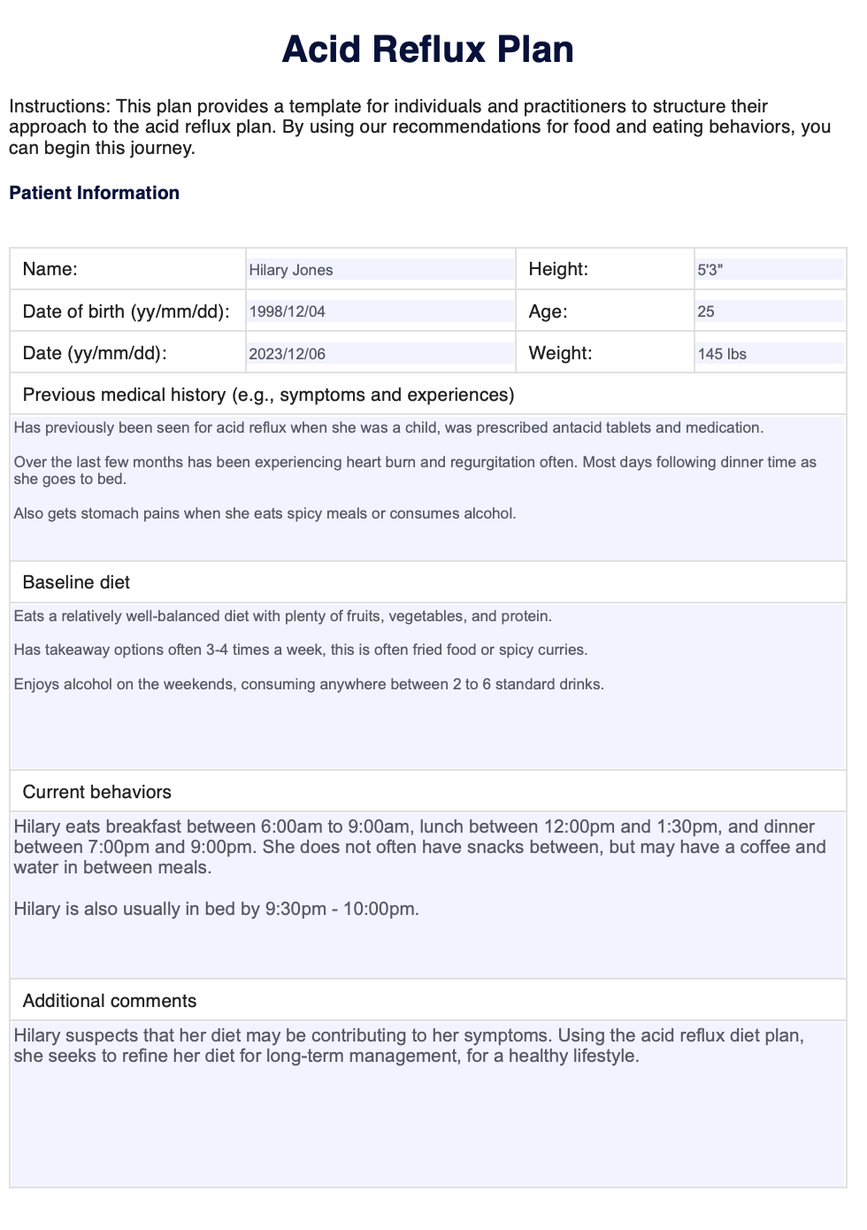The image size is (867, 1230).
Task: Click the 'Date of birth (yy/mm/dd):' label
Action: pos(126,311)
